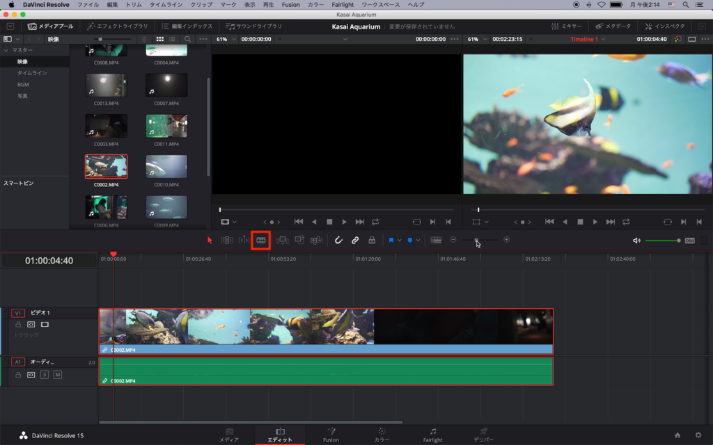Open source viewer 61% zoom dropdown
Viewport: 713px width, 445px height.
225,39
